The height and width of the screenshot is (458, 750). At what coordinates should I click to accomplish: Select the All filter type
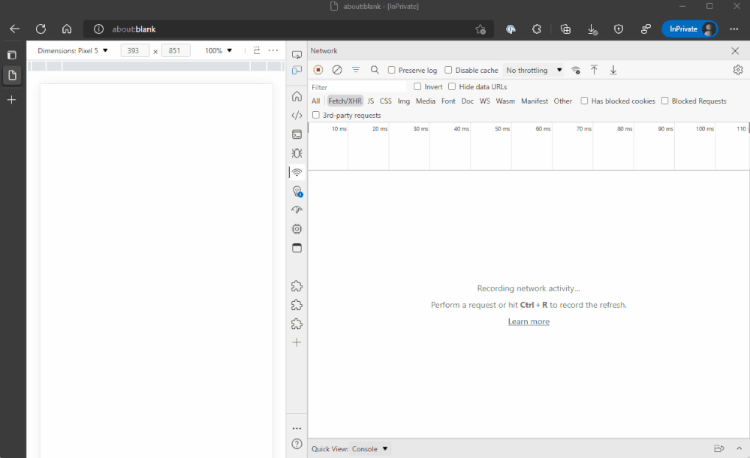tap(315, 101)
